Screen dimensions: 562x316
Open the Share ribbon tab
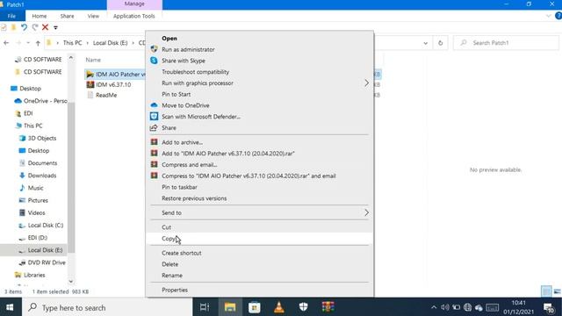point(67,16)
